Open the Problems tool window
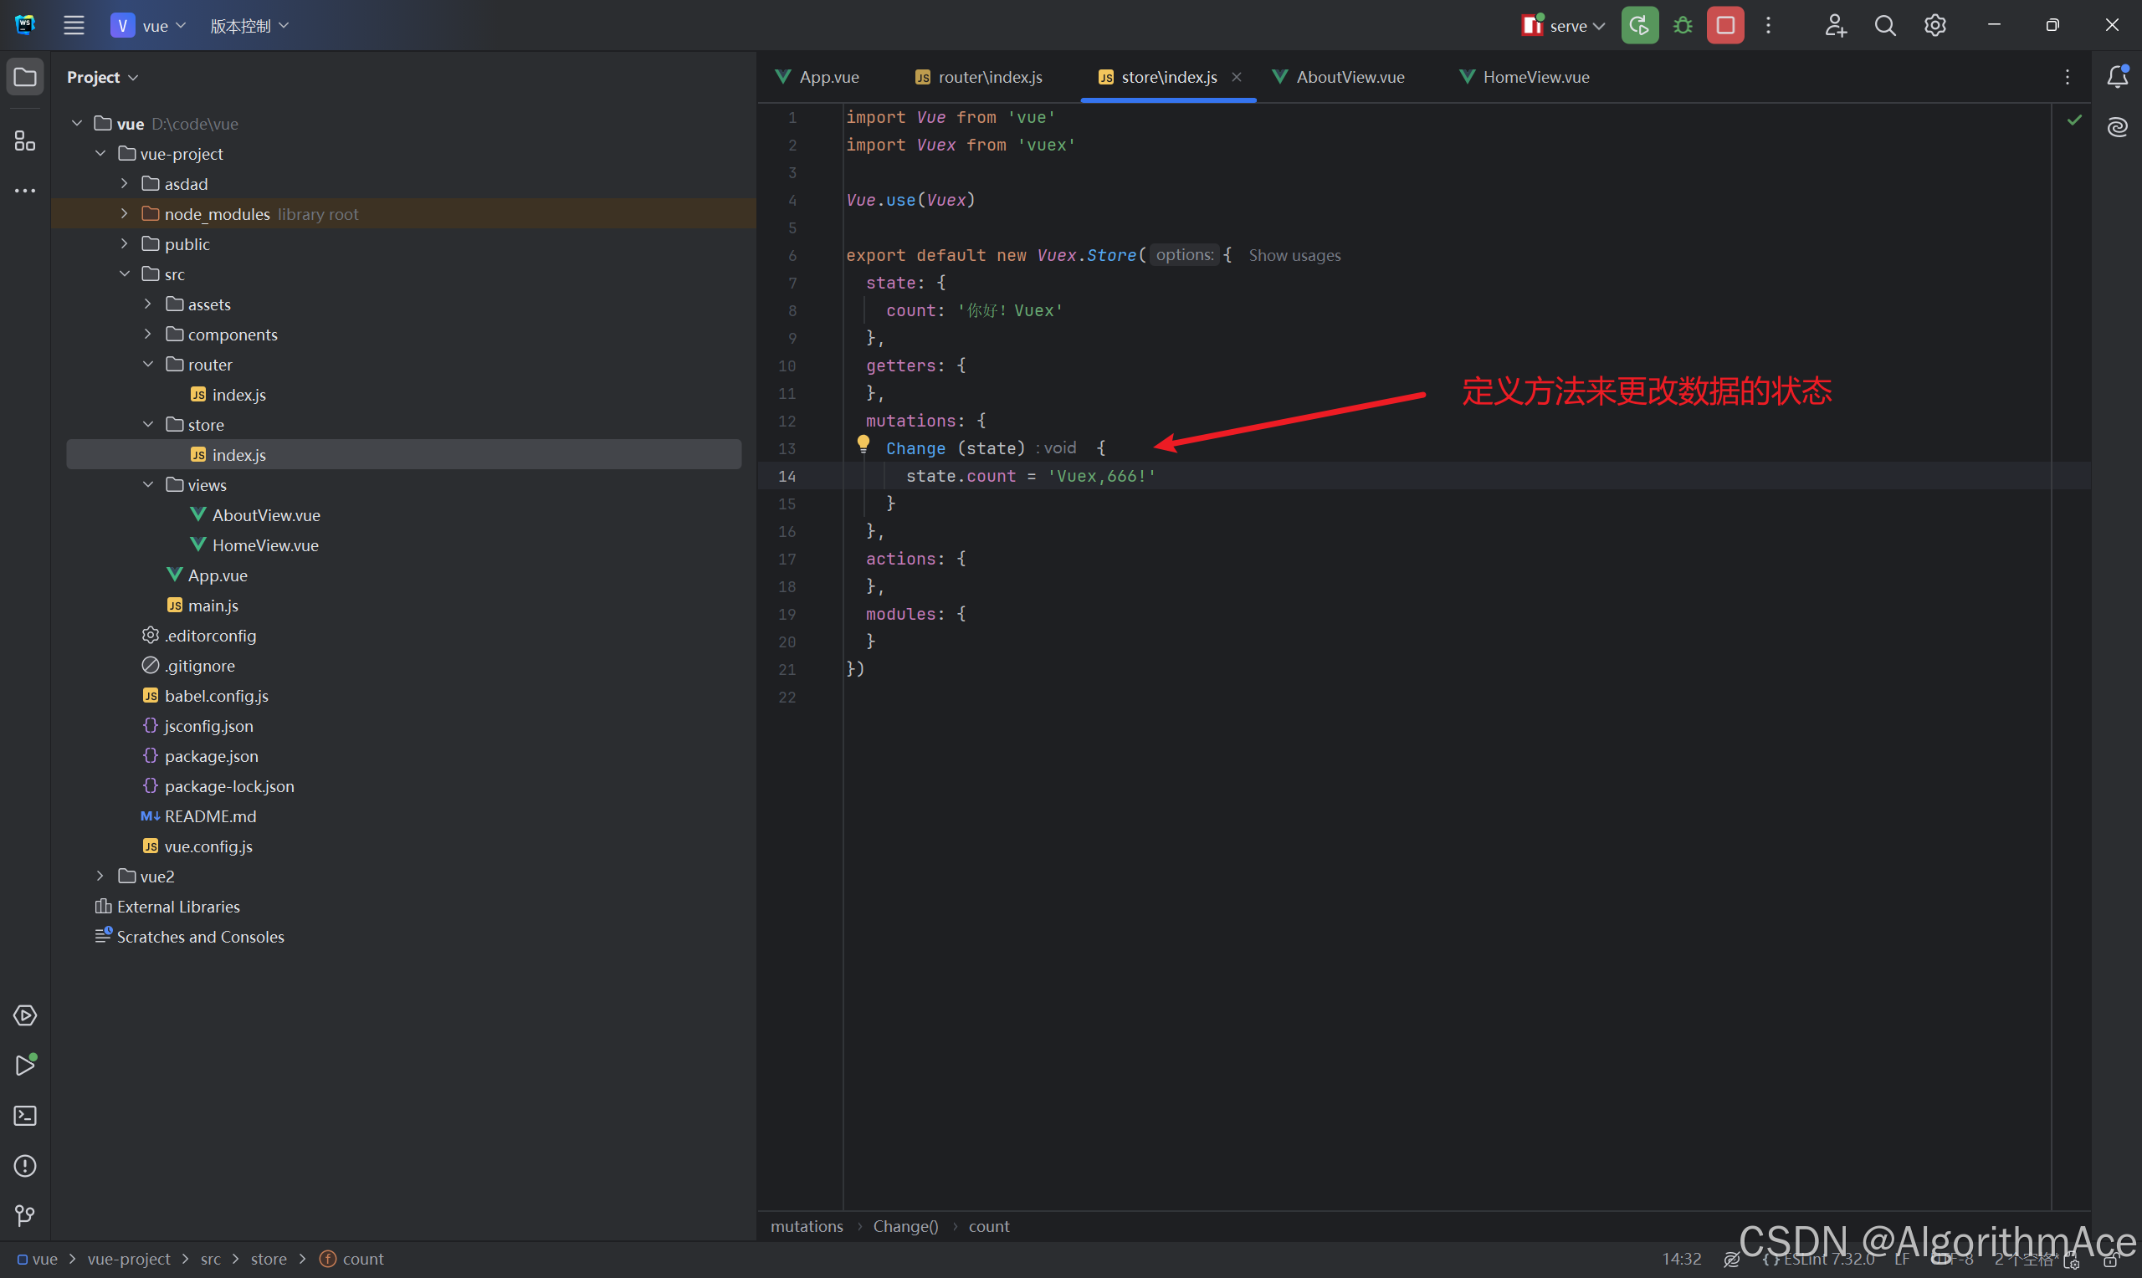The width and height of the screenshot is (2142, 1278). point(25,1166)
